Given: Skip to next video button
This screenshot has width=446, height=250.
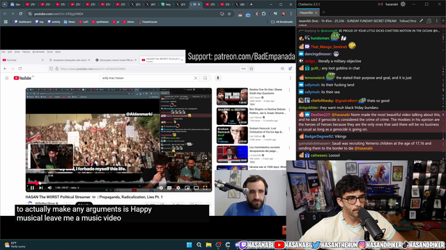Looking at the screenshot, I should [x=40, y=187].
